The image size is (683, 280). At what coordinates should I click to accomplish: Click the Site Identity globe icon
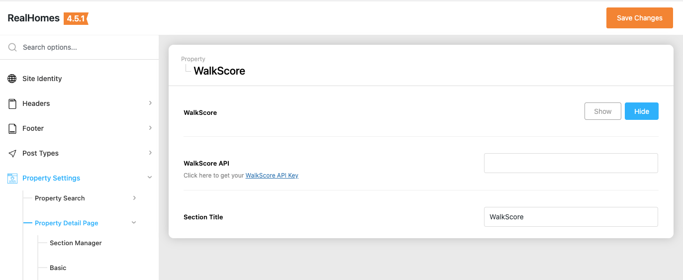click(12, 79)
